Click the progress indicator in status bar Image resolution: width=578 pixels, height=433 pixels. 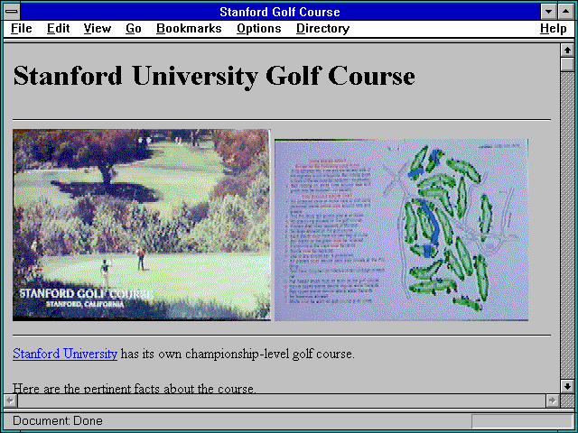coord(522,421)
